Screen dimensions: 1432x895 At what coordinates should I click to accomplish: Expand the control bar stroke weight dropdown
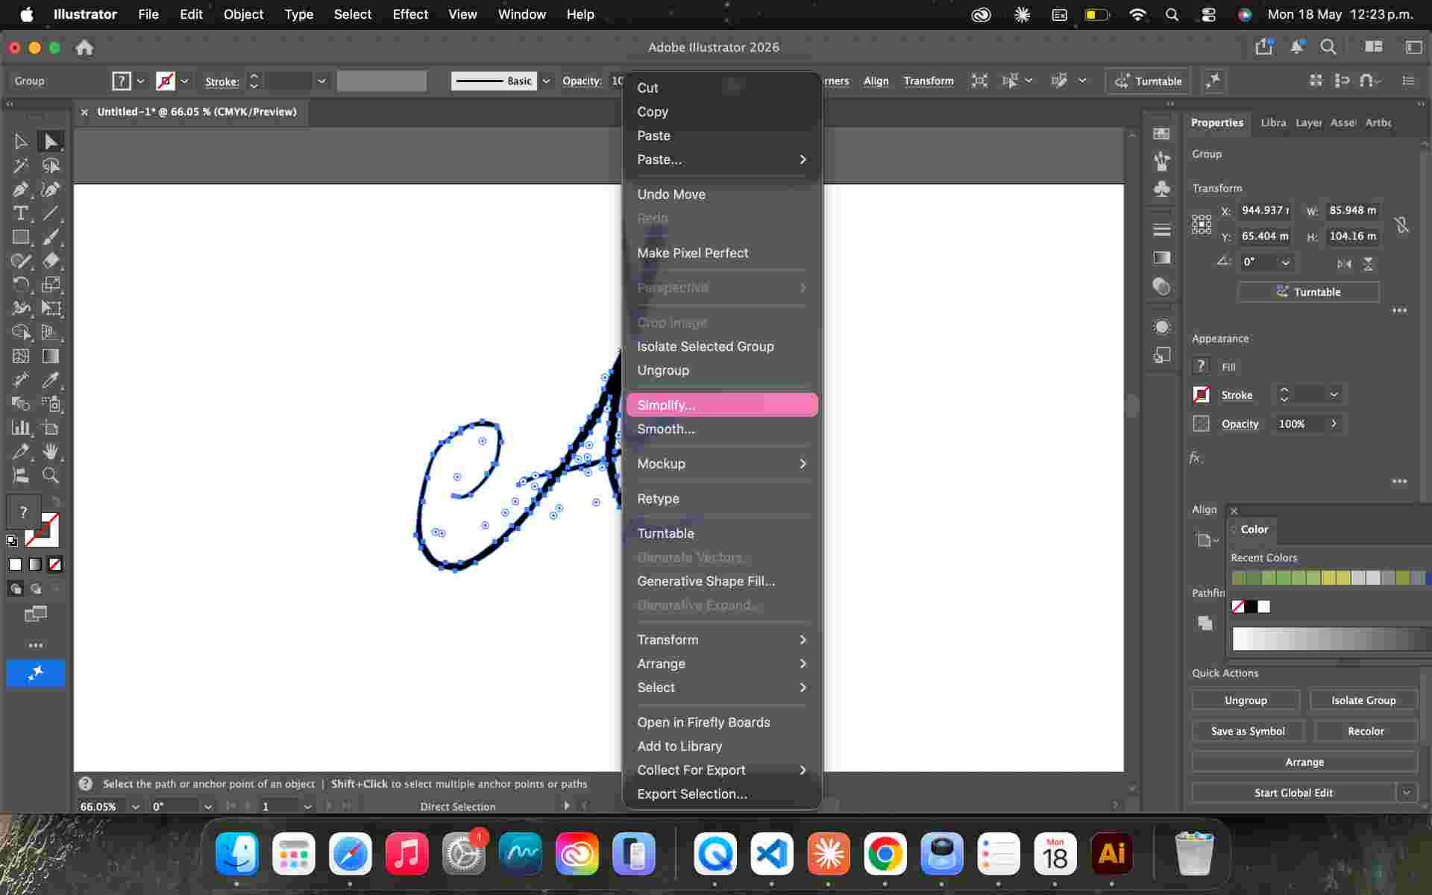click(321, 81)
